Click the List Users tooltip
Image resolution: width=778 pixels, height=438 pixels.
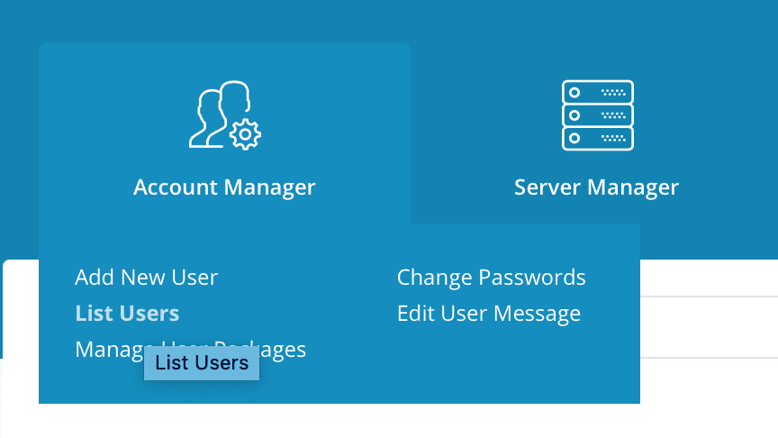pyautogui.click(x=202, y=363)
